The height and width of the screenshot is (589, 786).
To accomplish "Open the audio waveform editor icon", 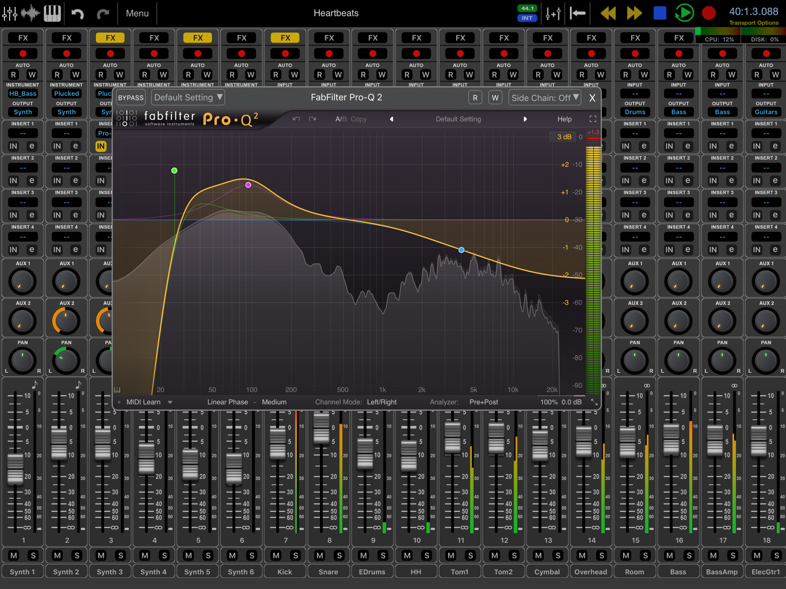I will [30, 13].
